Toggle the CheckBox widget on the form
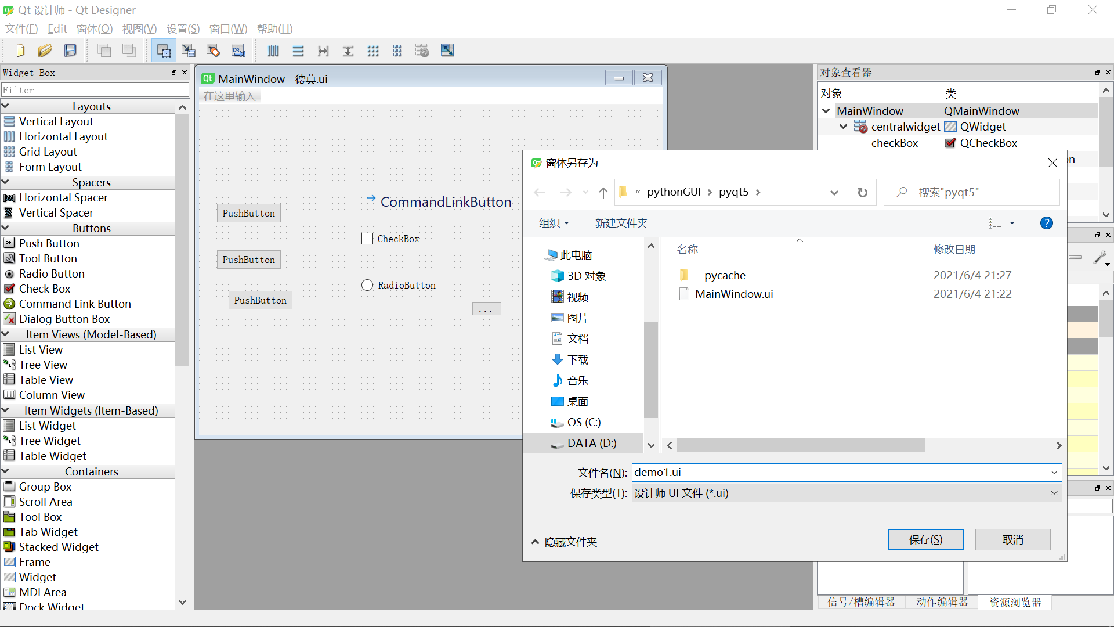This screenshot has height=627, width=1114. (x=367, y=238)
